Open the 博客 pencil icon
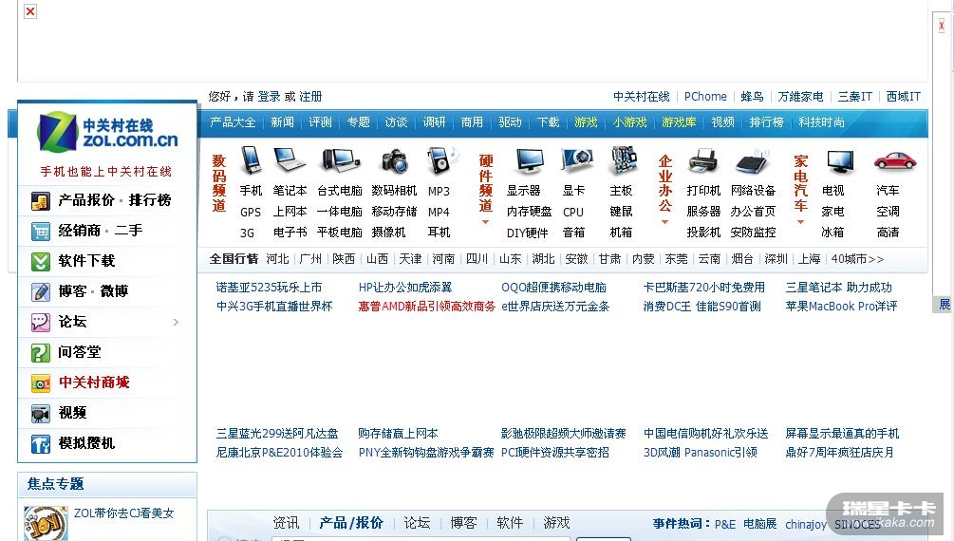Viewport: 954px width, 541px height. coord(41,291)
